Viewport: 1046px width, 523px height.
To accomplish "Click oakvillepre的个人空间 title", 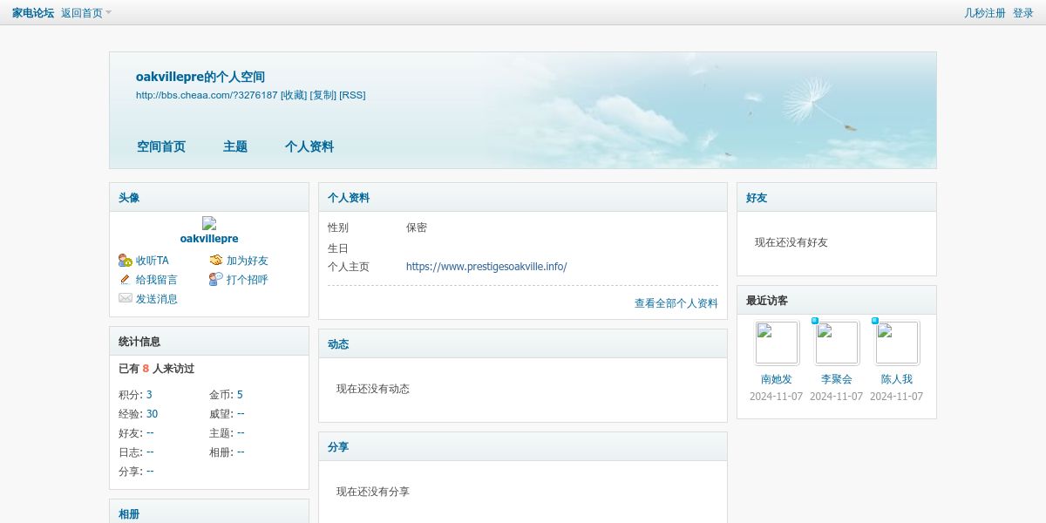I will [x=200, y=77].
